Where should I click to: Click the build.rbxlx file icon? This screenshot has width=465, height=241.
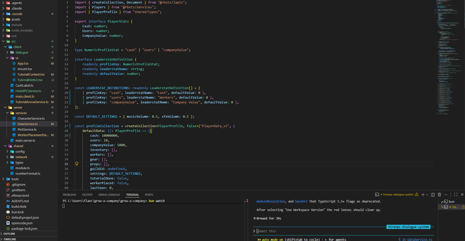[8, 206]
